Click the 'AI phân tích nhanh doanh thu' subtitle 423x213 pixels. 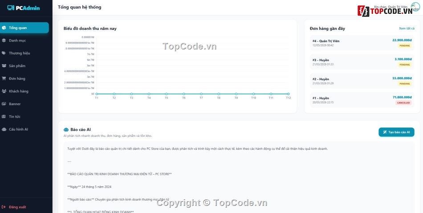click(108, 136)
